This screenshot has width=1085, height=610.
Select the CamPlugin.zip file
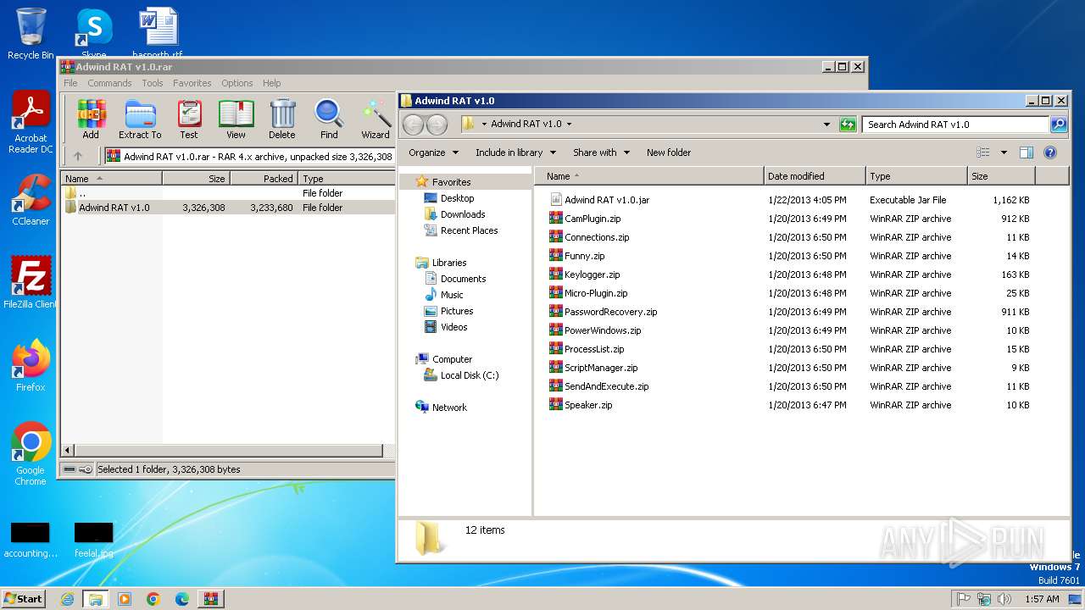pos(593,219)
